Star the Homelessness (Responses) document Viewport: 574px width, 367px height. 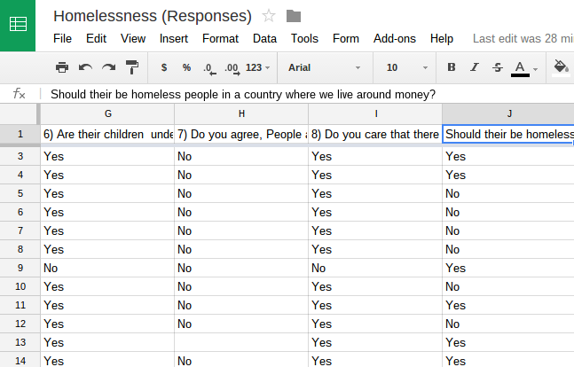tap(269, 16)
